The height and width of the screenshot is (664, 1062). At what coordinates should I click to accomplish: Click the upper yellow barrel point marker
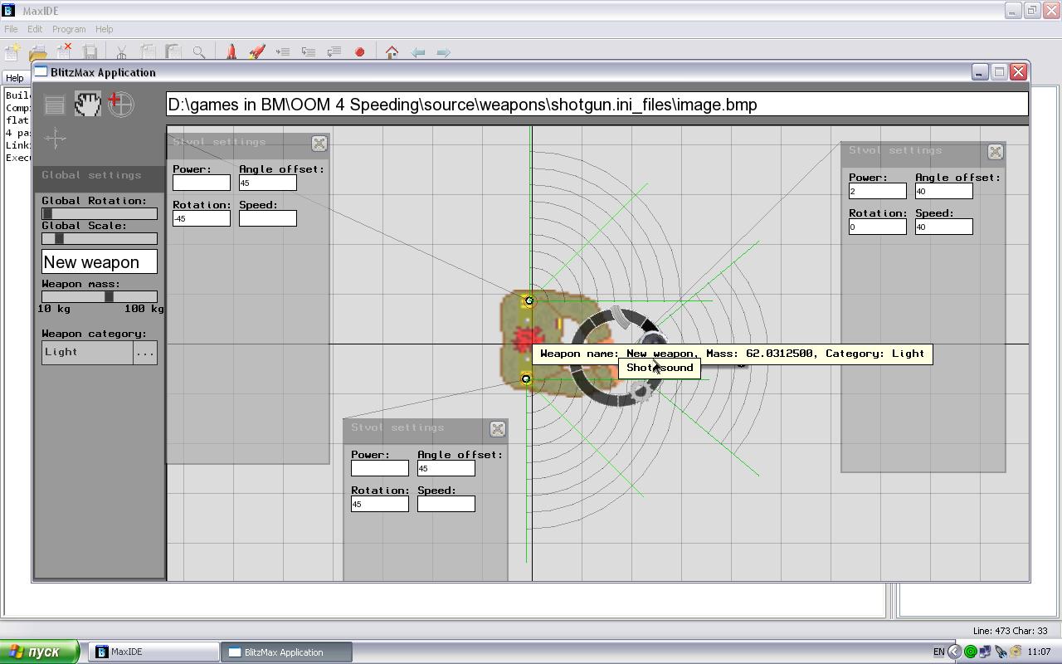click(x=529, y=301)
